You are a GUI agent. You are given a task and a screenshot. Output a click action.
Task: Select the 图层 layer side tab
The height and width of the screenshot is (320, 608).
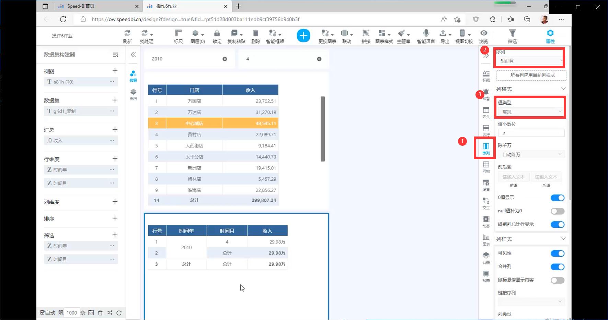click(x=133, y=94)
